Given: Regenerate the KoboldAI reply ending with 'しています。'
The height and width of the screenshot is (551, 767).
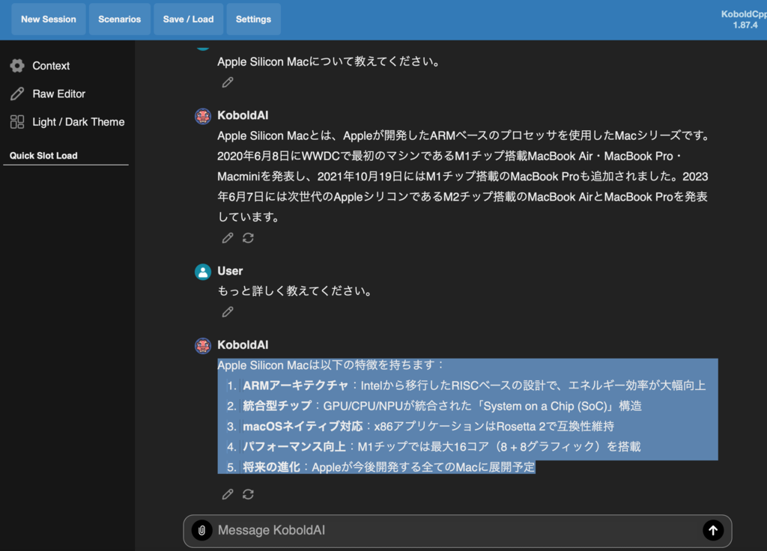Looking at the screenshot, I should coord(248,238).
